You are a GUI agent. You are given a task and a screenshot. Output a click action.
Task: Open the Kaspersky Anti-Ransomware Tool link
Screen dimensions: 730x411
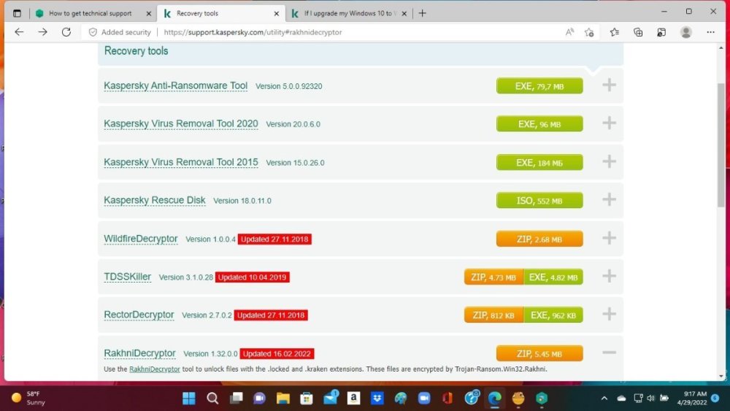click(175, 85)
